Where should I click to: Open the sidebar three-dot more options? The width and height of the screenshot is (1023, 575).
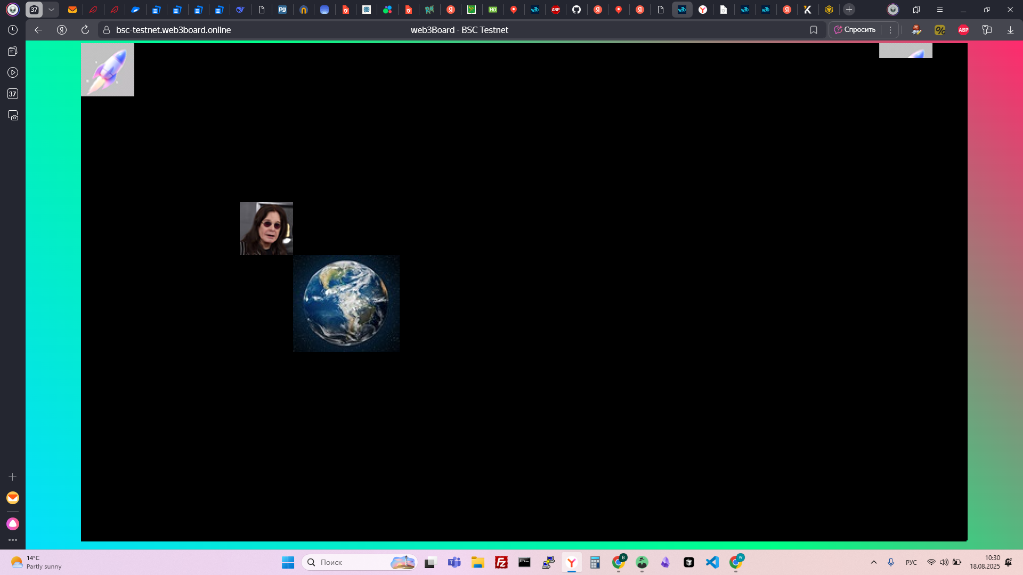coord(13,540)
